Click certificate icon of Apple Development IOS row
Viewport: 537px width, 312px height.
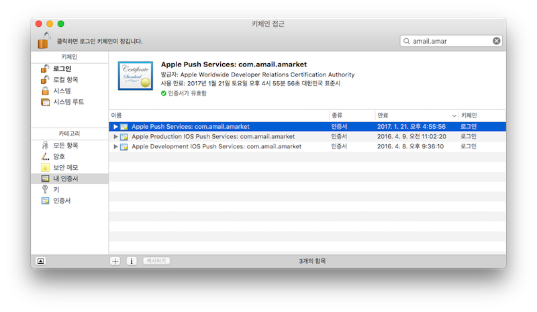pyautogui.click(x=124, y=146)
